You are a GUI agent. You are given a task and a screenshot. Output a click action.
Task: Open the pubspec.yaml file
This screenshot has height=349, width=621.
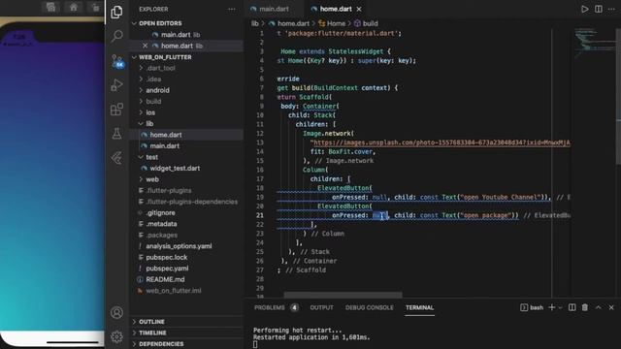(167, 269)
